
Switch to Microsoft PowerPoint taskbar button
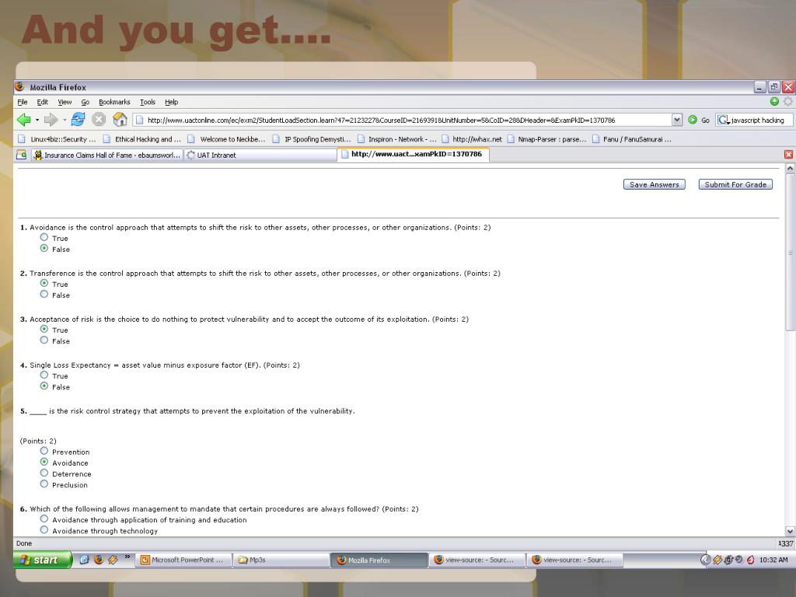[183, 560]
